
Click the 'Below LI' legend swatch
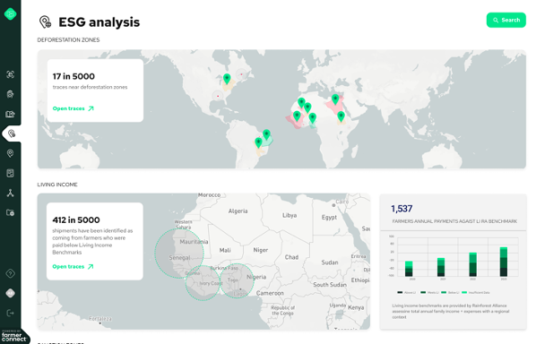(444, 292)
